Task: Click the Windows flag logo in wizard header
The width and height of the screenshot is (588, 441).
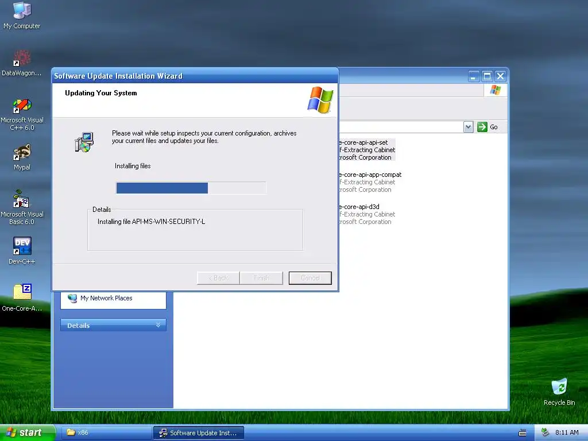Action: 320,100
